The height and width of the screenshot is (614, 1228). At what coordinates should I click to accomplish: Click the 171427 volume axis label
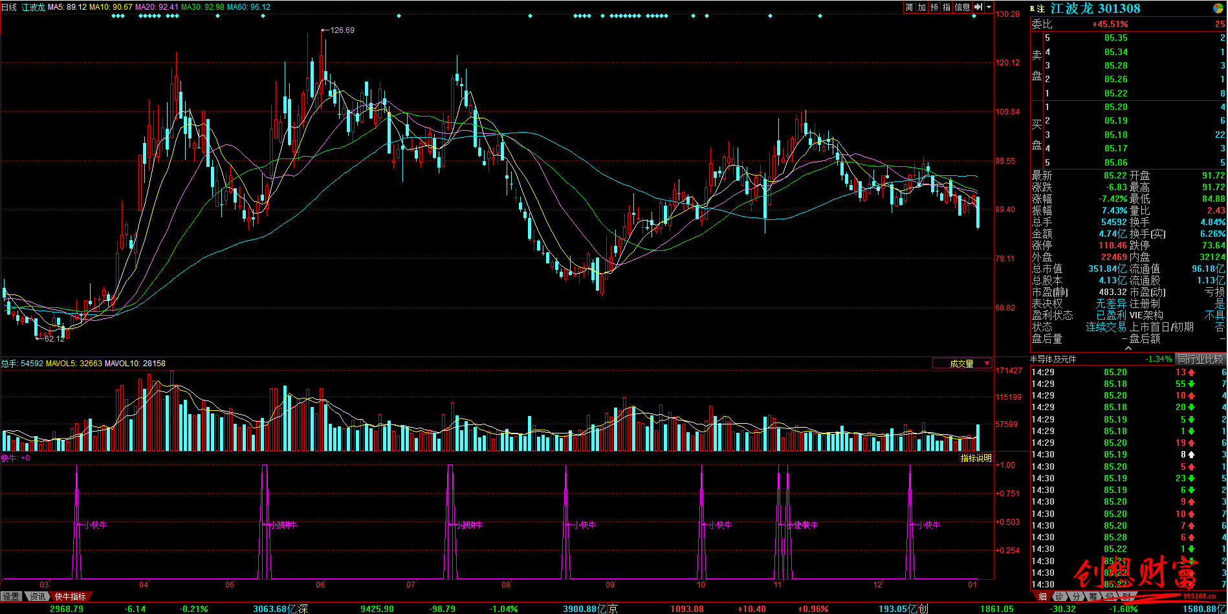click(x=1009, y=371)
